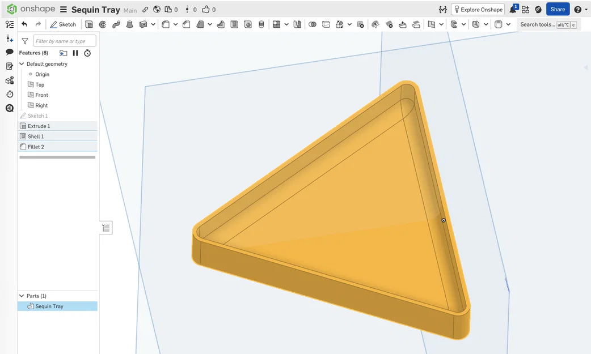The image size is (591, 354).
Task: Expand the Sheet metal tool dropdown arrow
Action: point(486,24)
